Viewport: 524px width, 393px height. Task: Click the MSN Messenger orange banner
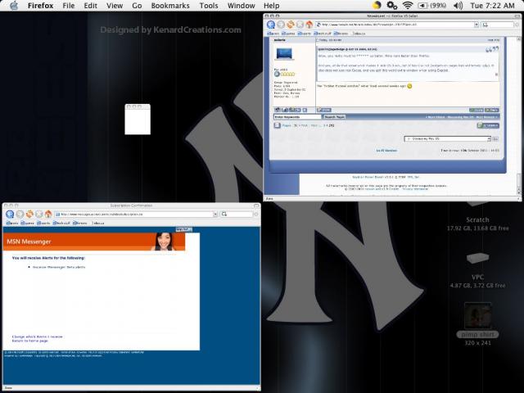(94, 242)
